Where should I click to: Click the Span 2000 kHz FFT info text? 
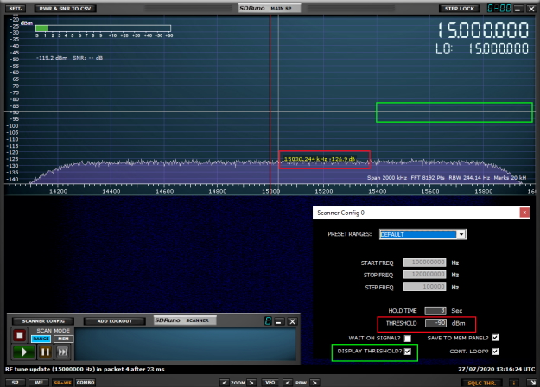[x=447, y=178]
